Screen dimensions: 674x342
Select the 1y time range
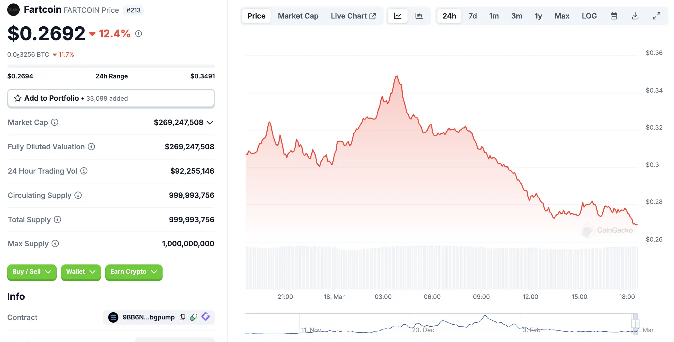[x=538, y=16]
